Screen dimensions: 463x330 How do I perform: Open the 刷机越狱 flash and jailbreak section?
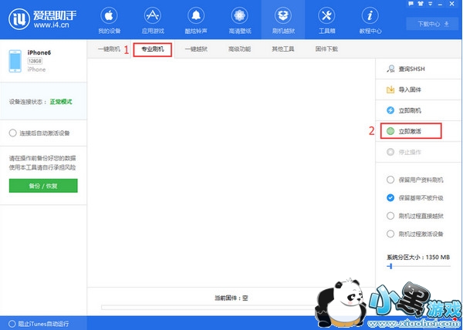click(283, 20)
